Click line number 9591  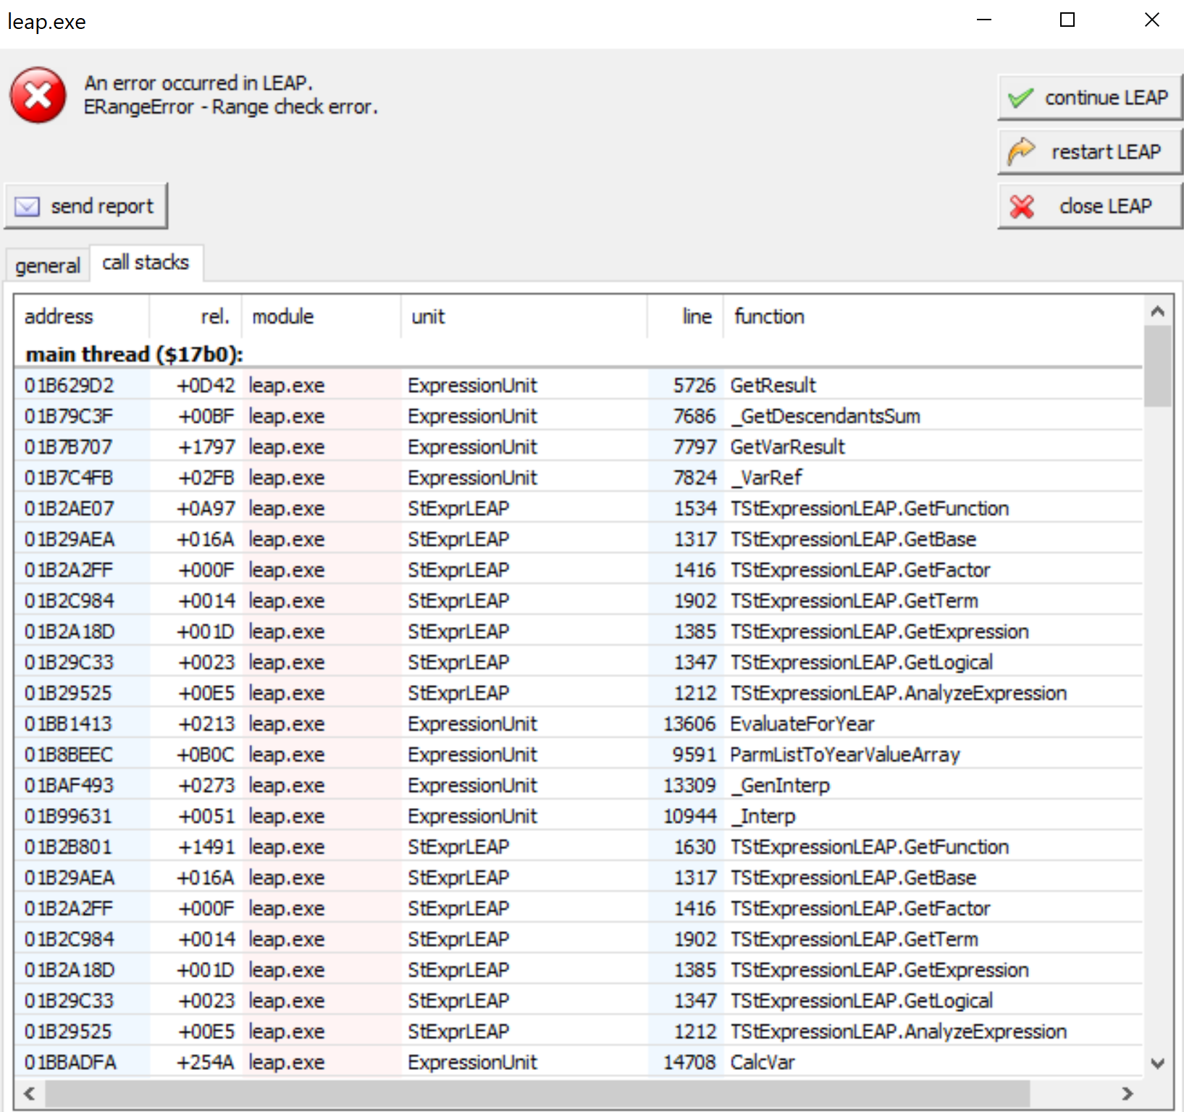pos(694,754)
